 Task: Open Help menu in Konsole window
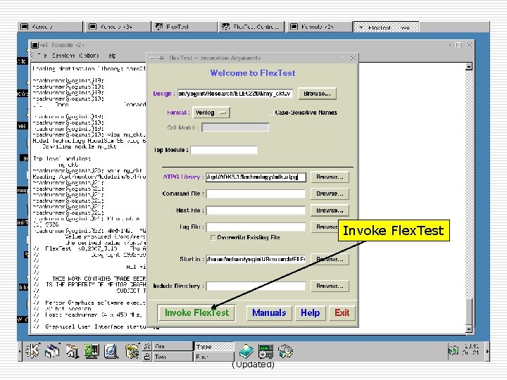point(112,56)
